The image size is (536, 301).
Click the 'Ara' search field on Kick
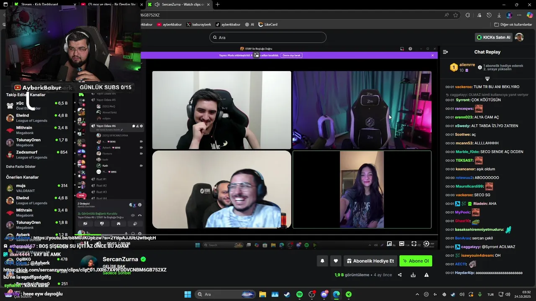click(268, 37)
